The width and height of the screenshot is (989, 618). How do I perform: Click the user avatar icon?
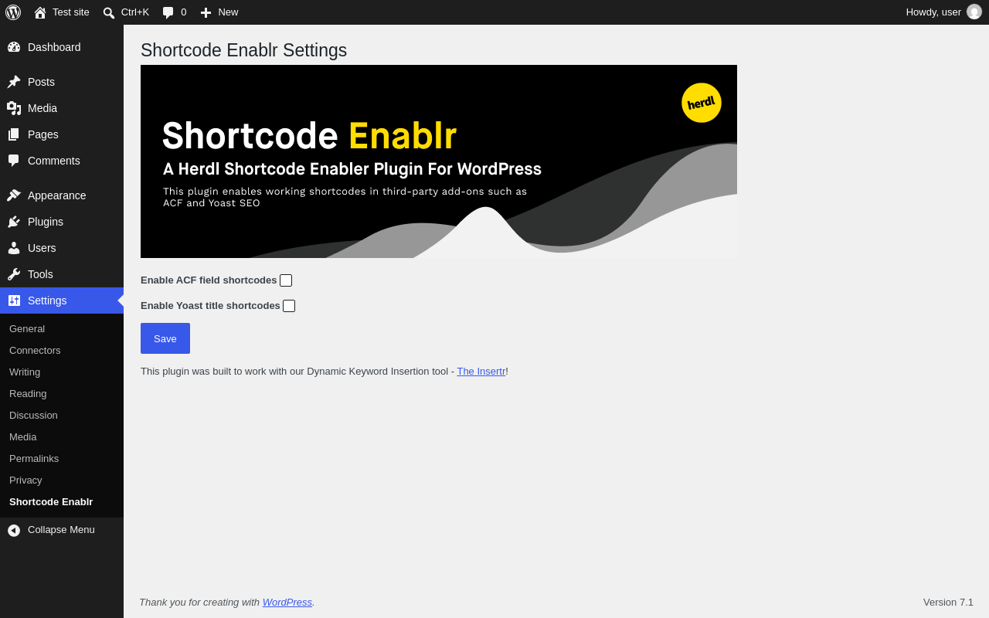pyautogui.click(x=974, y=12)
